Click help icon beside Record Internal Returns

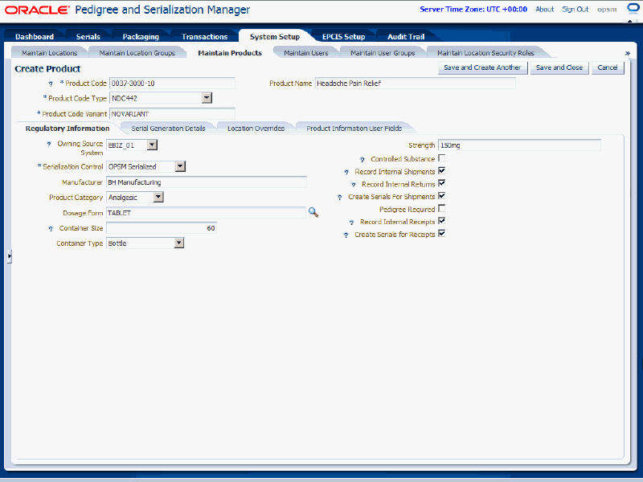(x=353, y=185)
